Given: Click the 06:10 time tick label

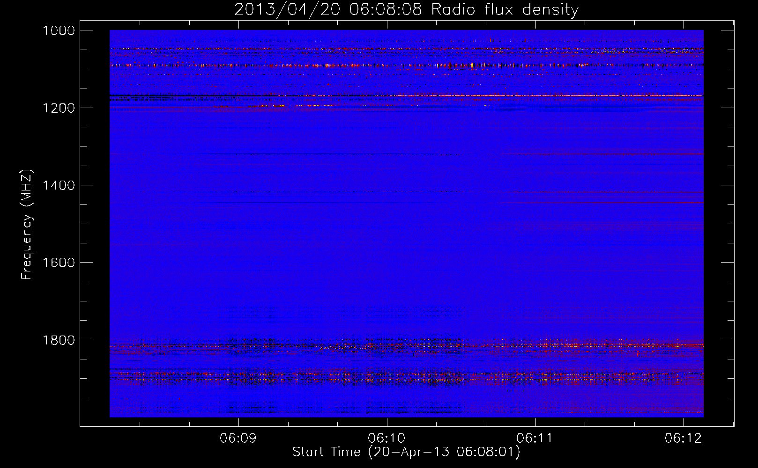Looking at the screenshot, I should pyautogui.click(x=387, y=439).
